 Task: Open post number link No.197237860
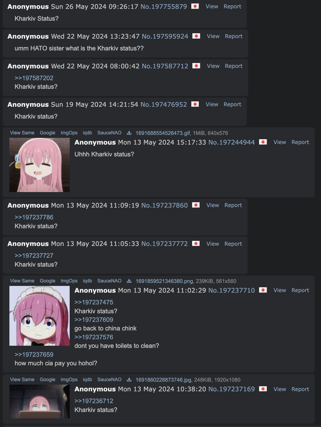click(165, 205)
